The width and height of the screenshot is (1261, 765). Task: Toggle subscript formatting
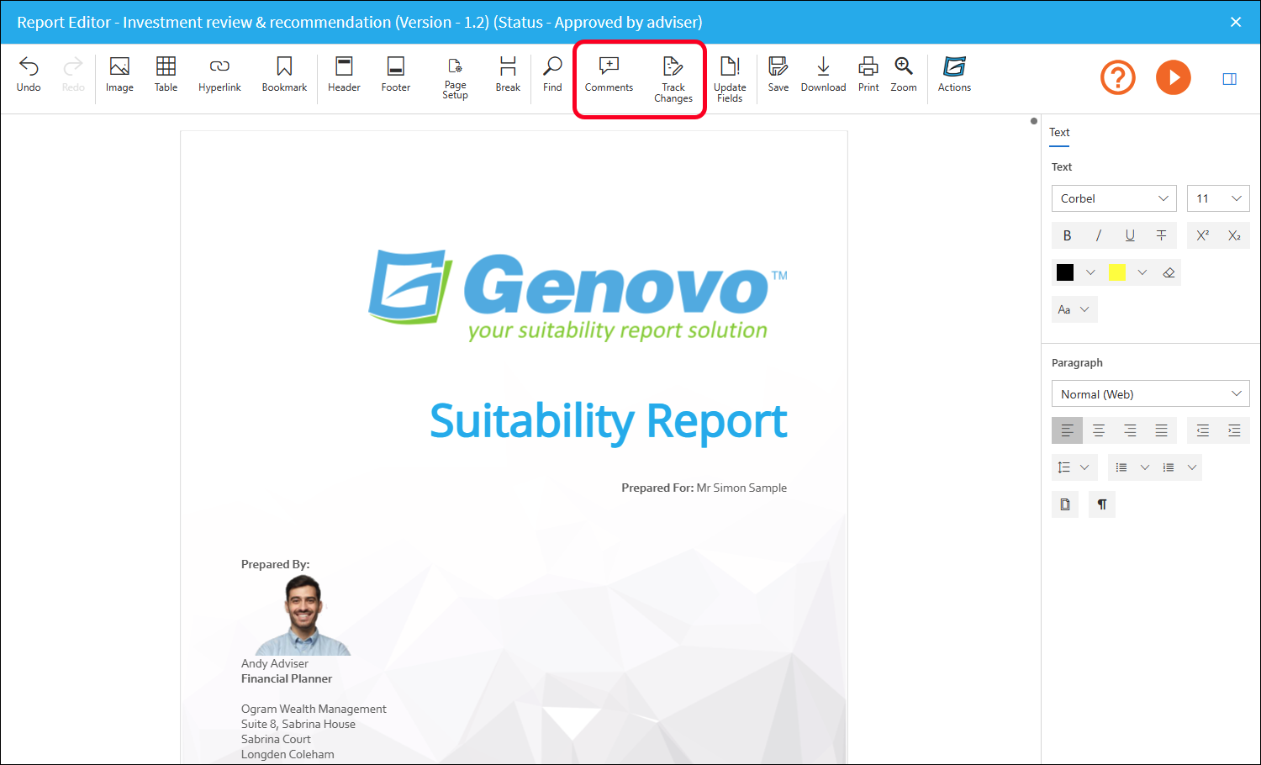(1234, 235)
